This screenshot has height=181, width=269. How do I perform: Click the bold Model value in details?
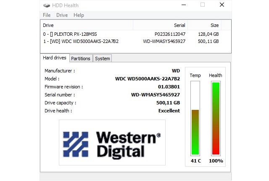pyautogui.click(x=148, y=79)
